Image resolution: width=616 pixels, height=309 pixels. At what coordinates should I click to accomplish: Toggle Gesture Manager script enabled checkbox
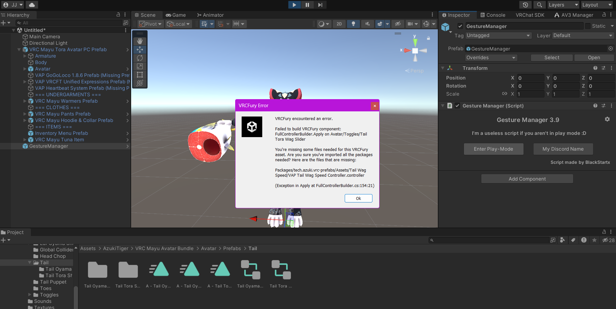point(457,106)
